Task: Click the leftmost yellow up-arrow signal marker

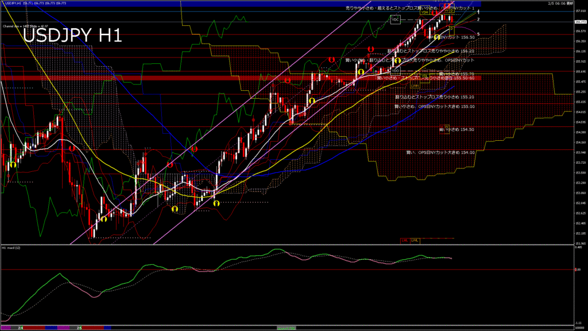Action: (x=13, y=165)
